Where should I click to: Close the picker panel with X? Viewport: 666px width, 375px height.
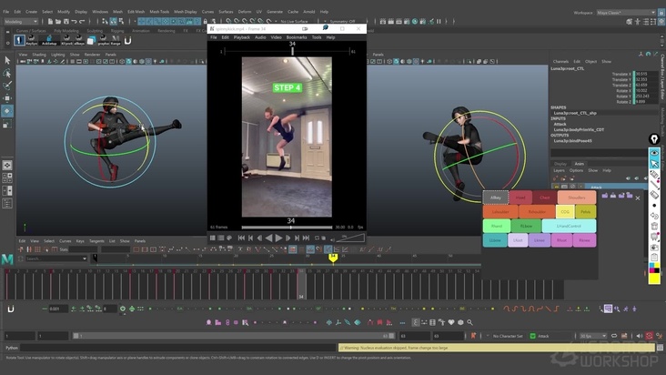coord(637,198)
